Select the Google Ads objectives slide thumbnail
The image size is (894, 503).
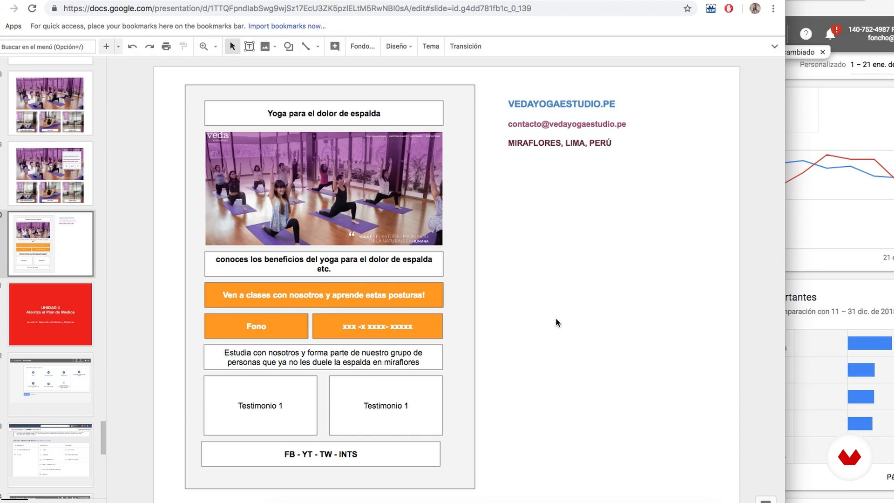point(50,385)
